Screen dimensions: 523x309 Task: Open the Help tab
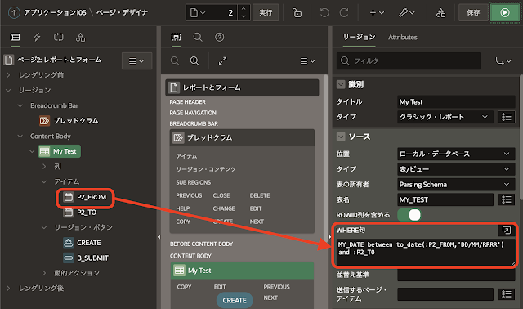point(219,37)
